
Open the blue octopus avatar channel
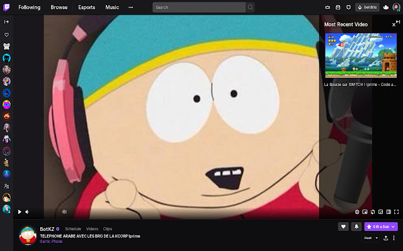click(x=6, y=174)
